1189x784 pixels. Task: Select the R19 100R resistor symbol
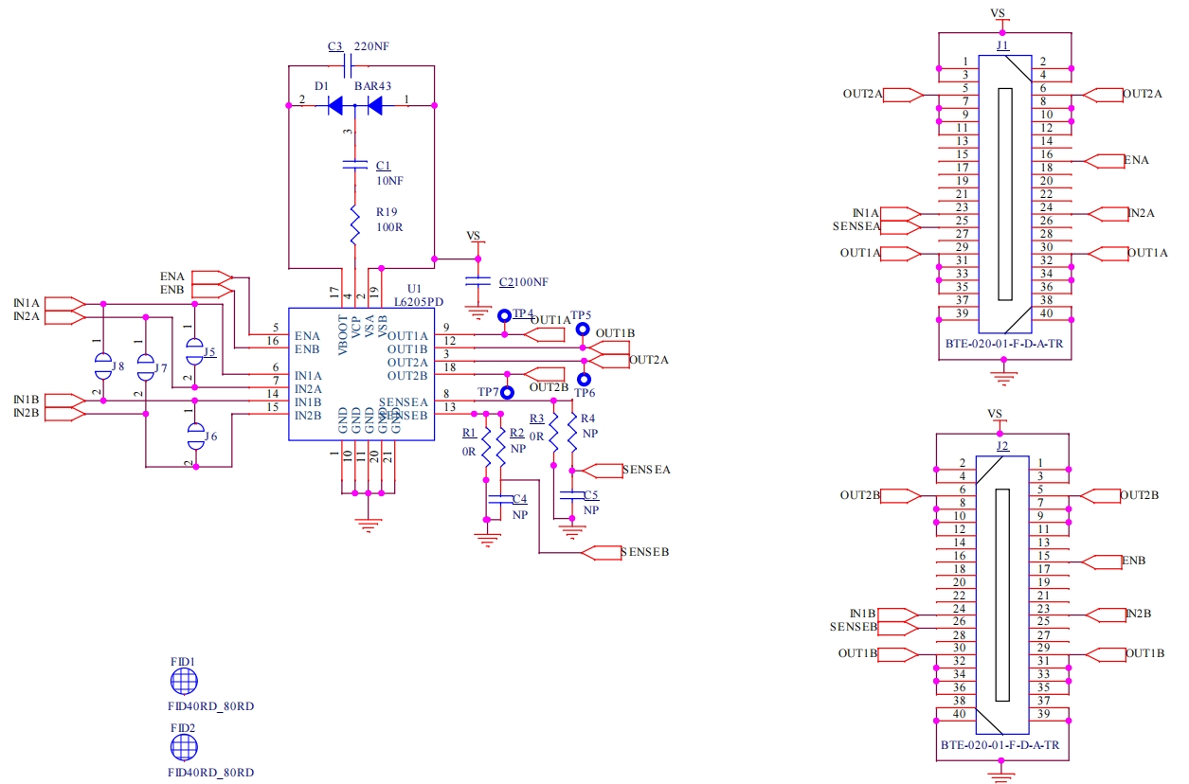click(355, 223)
